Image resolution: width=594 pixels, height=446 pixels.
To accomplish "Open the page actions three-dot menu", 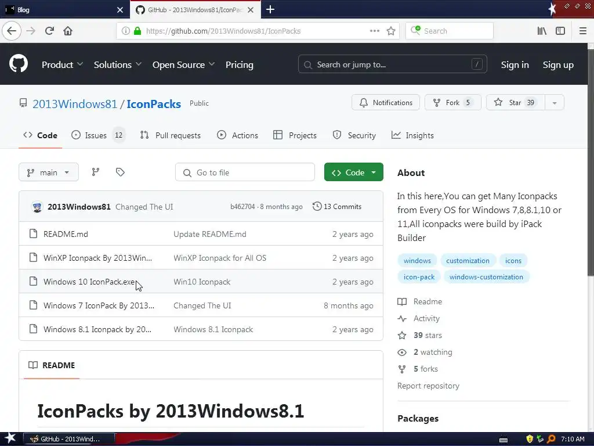I will tap(374, 31).
